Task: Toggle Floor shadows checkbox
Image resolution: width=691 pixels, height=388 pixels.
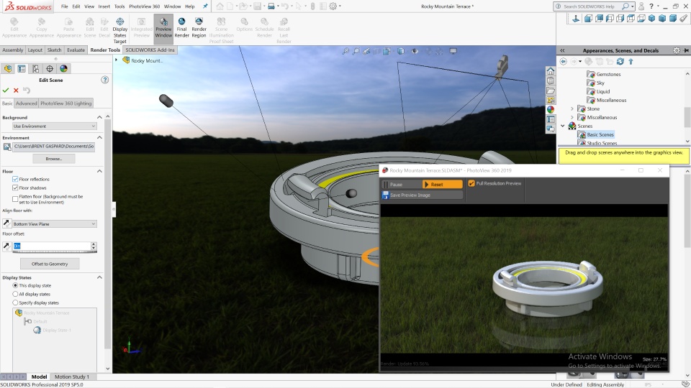Action: [x=15, y=188]
